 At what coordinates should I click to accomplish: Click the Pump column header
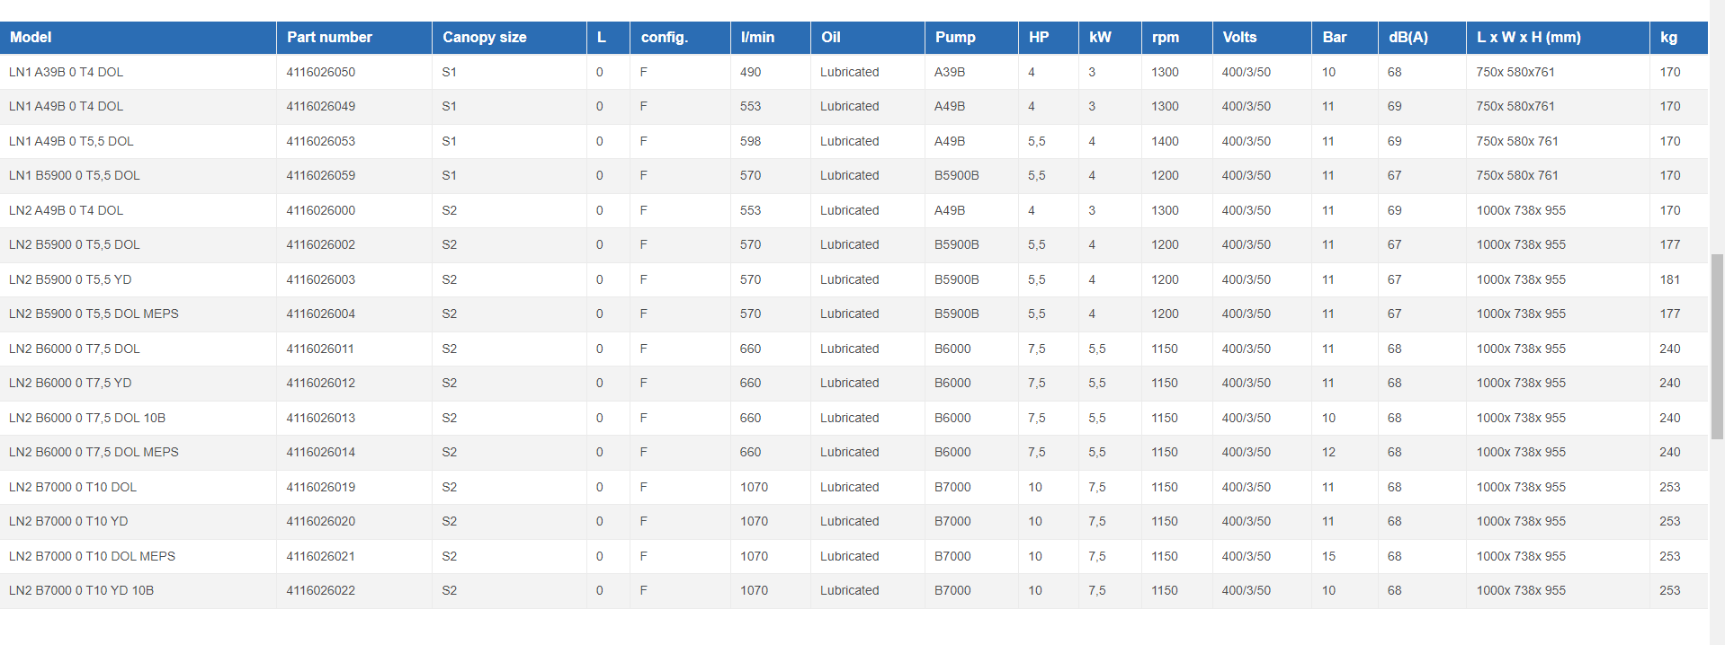pos(955,38)
